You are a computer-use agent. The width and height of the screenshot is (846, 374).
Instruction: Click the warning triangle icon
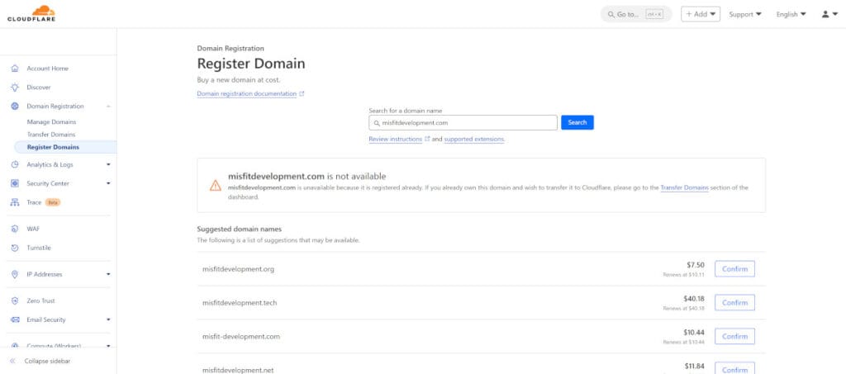pos(216,186)
